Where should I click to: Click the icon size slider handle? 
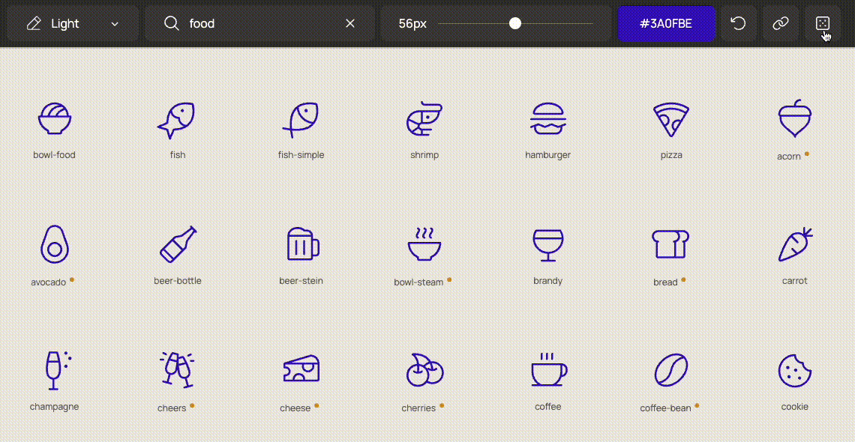tap(515, 24)
